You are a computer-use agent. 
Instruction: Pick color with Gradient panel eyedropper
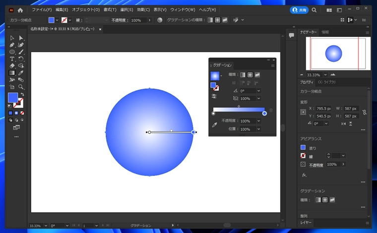pos(214,125)
